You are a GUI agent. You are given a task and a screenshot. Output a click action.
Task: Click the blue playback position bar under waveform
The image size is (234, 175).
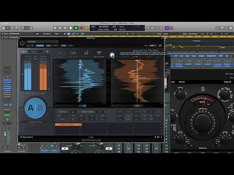coord(82,106)
